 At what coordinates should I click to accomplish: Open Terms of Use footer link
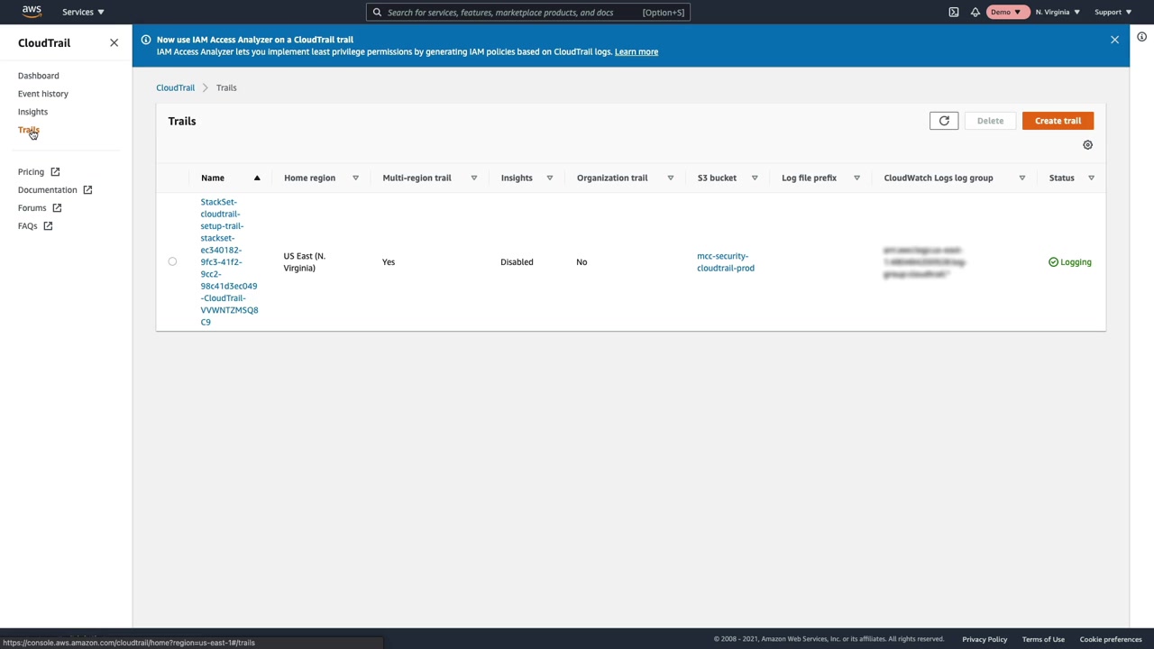tap(1043, 639)
